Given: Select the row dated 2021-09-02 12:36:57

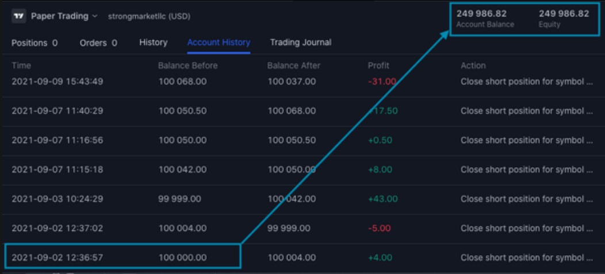Looking at the screenshot, I should [x=302, y=257].
